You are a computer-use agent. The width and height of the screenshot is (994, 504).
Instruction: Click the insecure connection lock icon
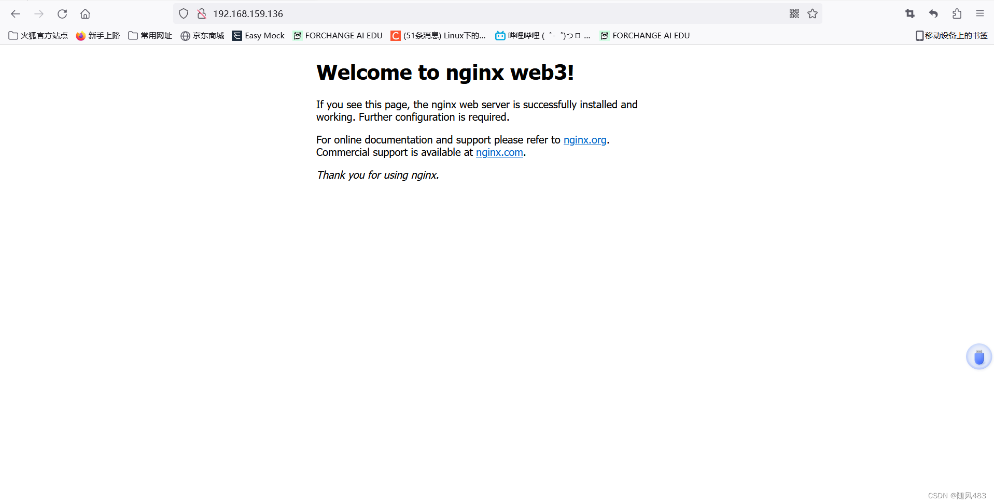pos(201,13)
